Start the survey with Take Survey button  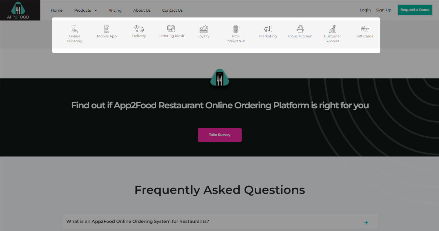(219, 135)
